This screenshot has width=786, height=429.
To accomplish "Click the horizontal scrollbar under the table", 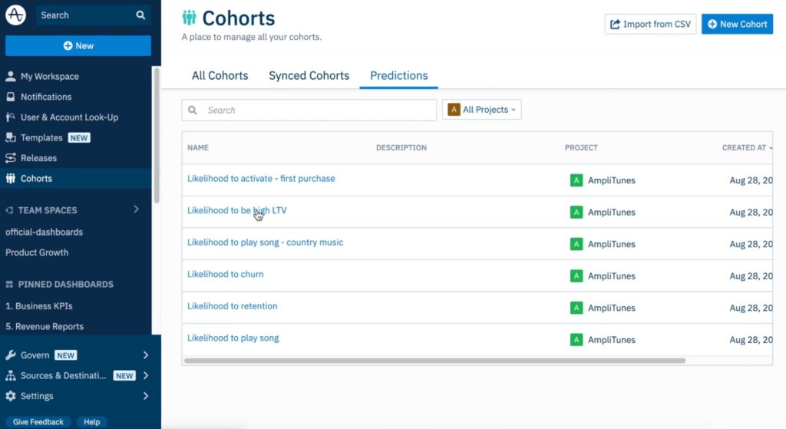I will coord(434,360).
